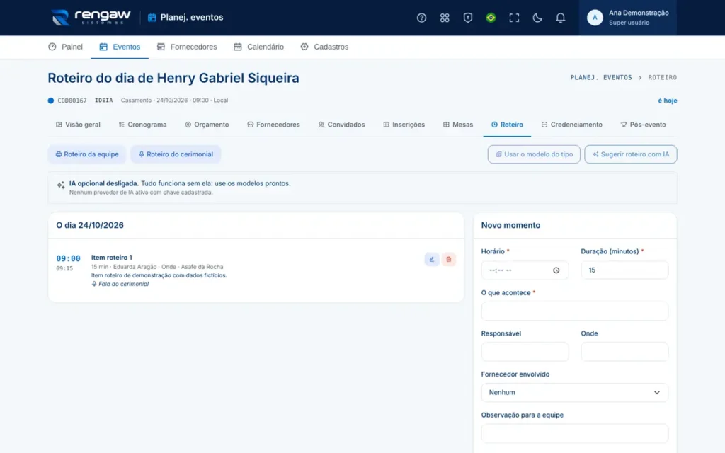This screenshot has height=453, width=725.
Task: Select the Roteiro tab
Action: 507,125
